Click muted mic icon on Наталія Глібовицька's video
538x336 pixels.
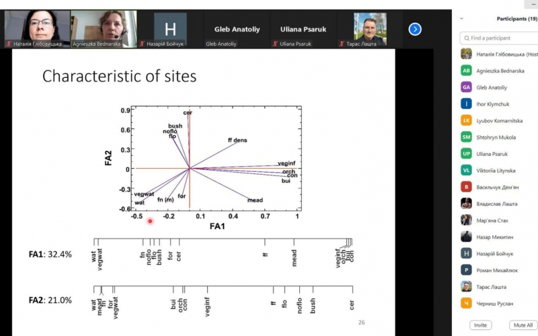point(9,44)
